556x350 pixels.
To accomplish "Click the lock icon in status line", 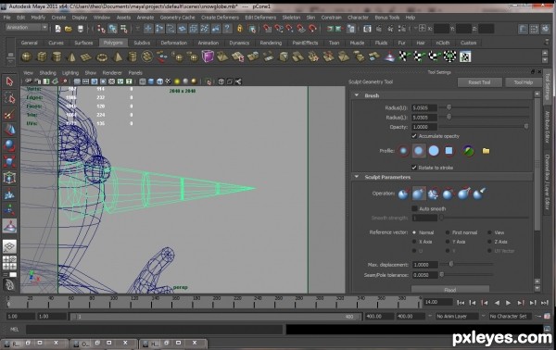I will click(x=240, y=29).
